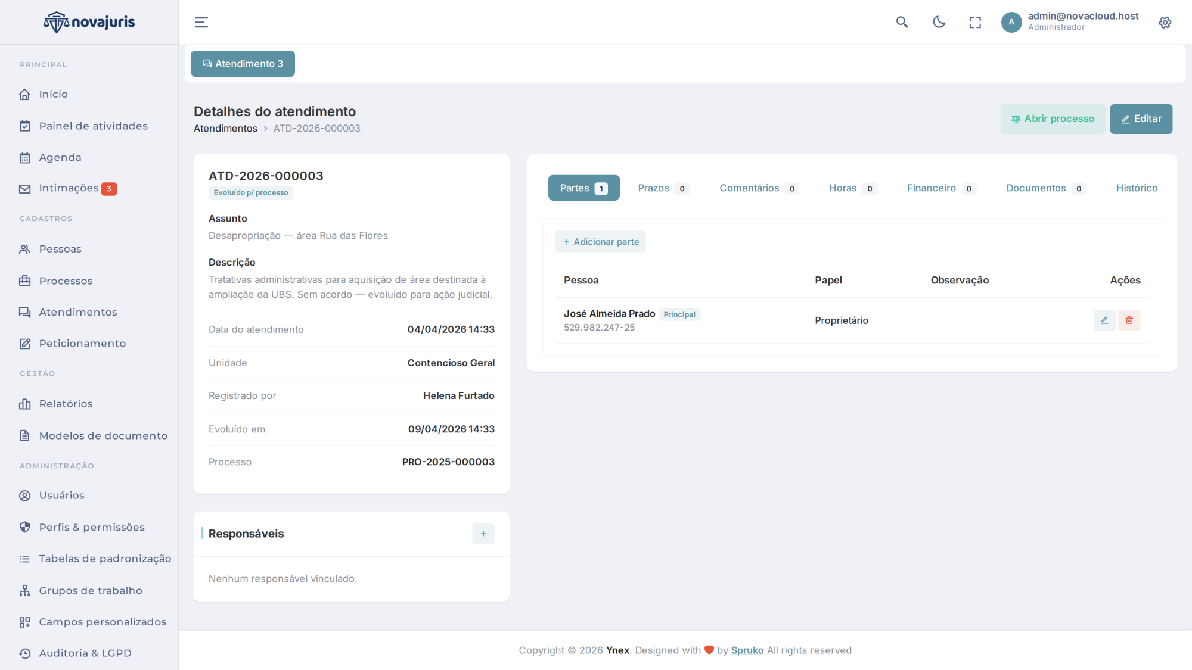Open the search magnifier icon

[x=902, y=23]
